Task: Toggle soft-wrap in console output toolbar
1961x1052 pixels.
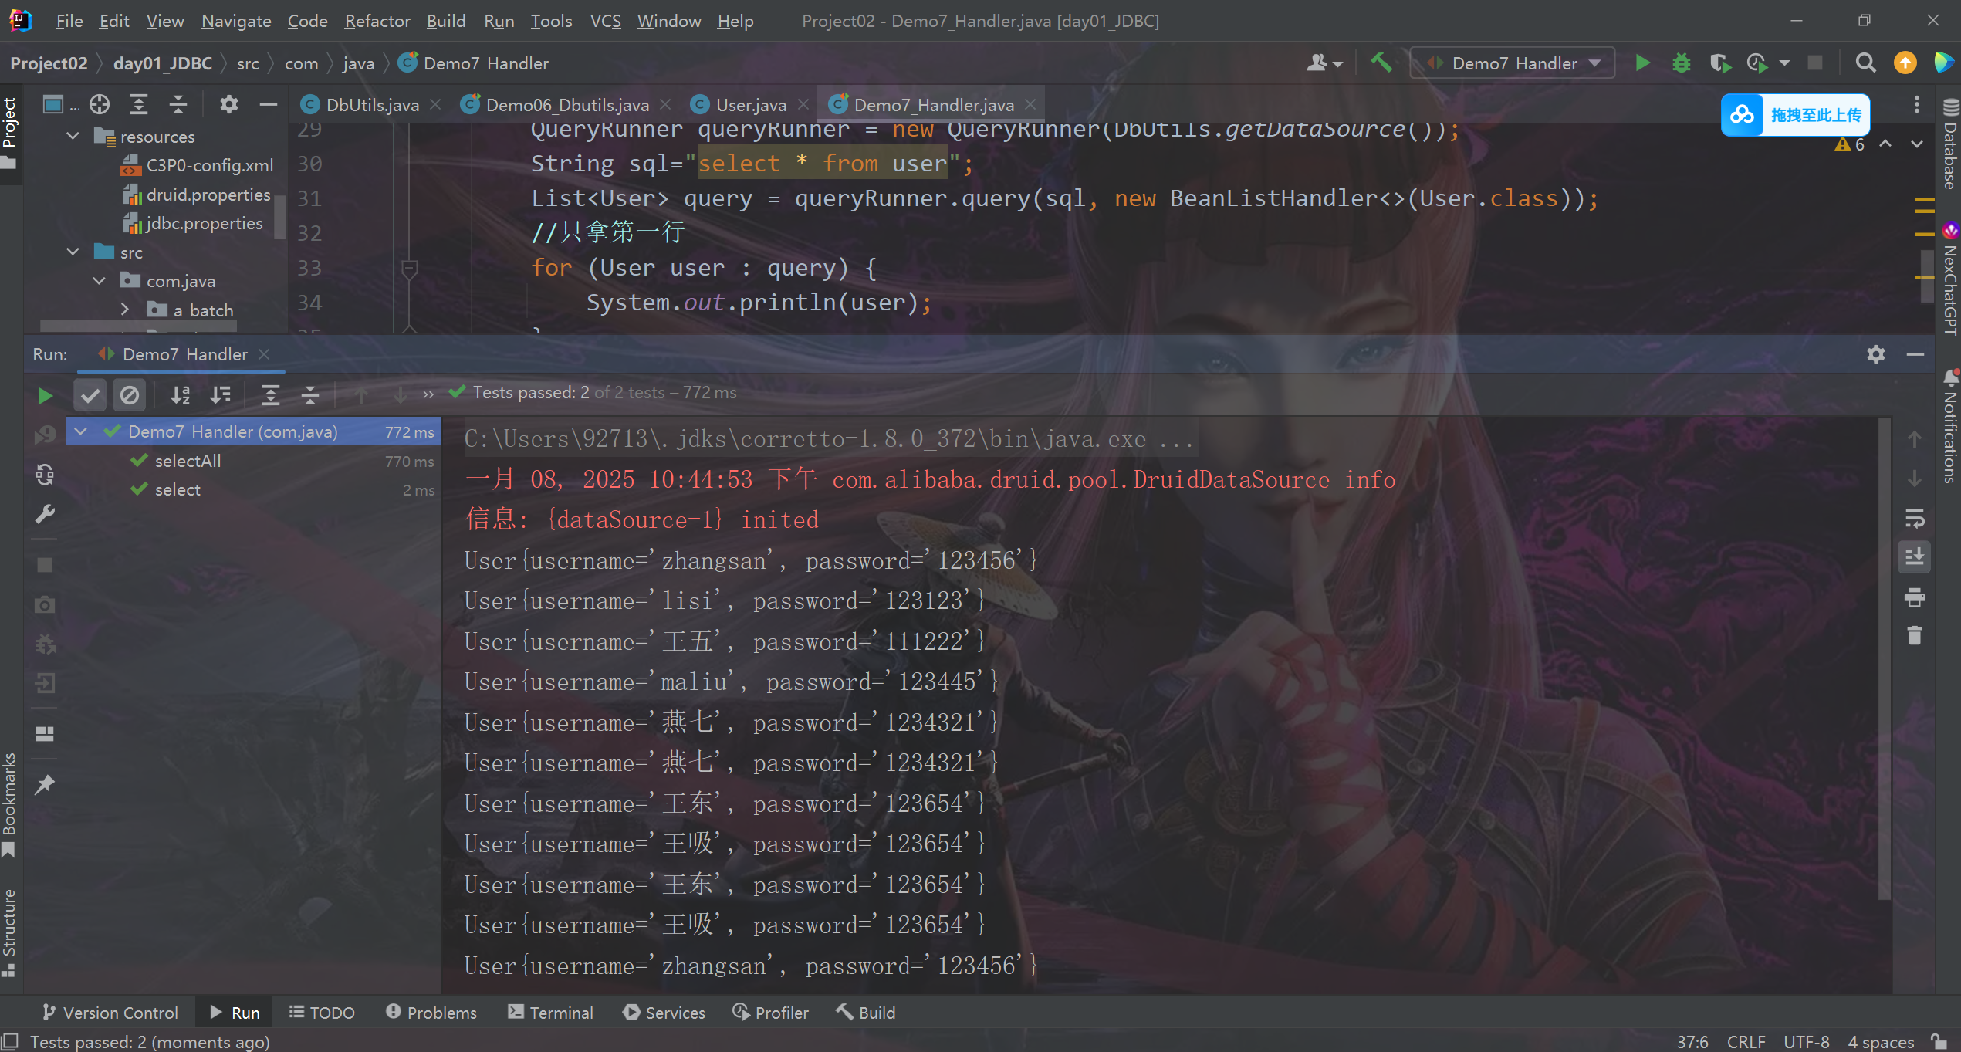Action: tap(1915, 518)
